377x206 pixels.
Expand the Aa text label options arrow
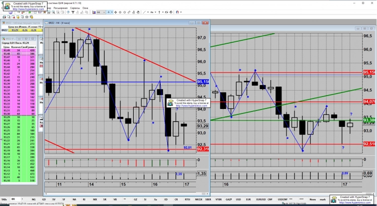[x=155, y=11]
